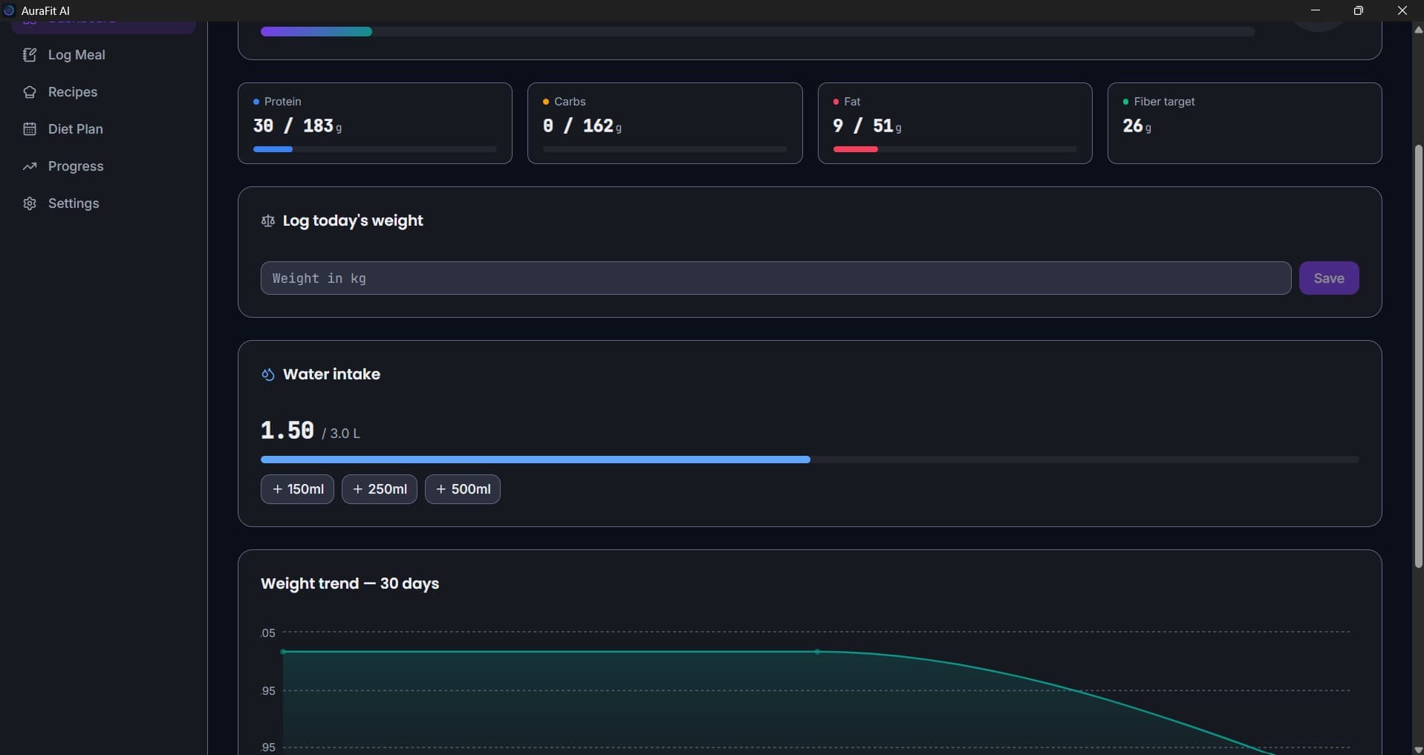Click the first data point on weight chart
The width and height of the screenshot is (1424, 755).
pyautogui.click(x=283, y=652)
